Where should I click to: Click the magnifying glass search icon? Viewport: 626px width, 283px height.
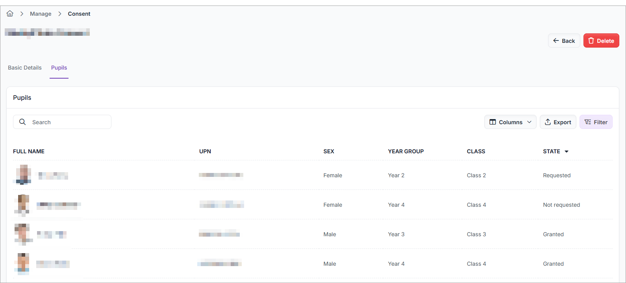22,122
